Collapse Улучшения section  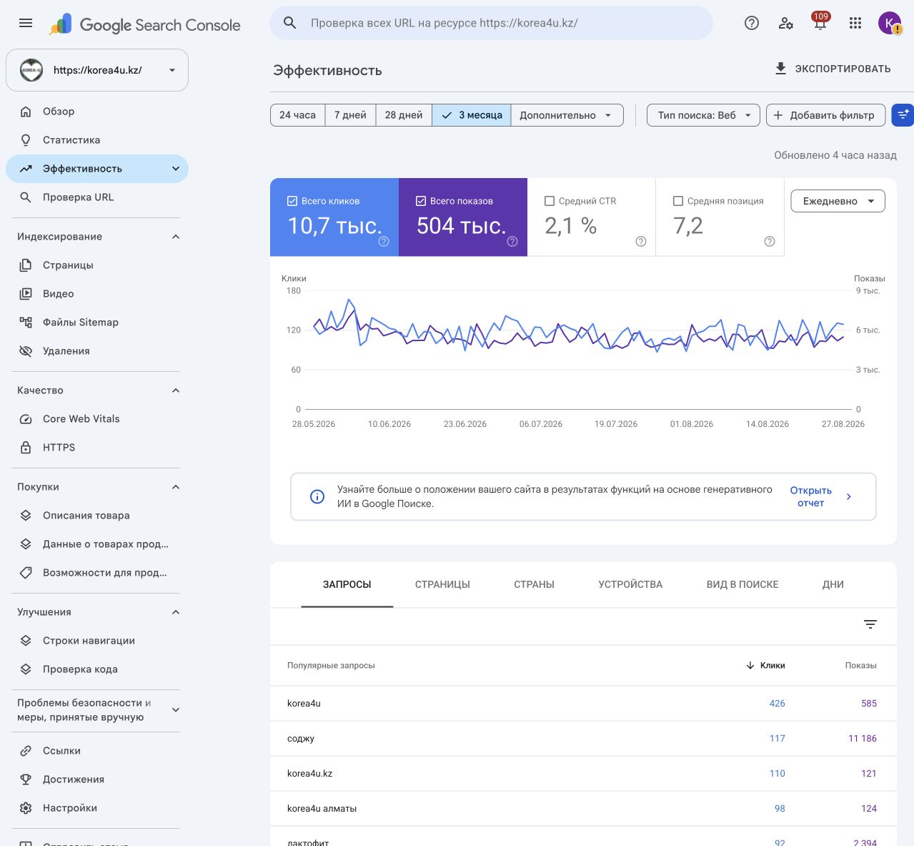tap(176, 612)
